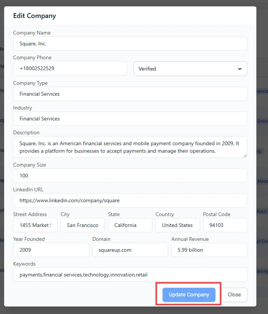Edit the Company Name field

[x=130, y=44]
